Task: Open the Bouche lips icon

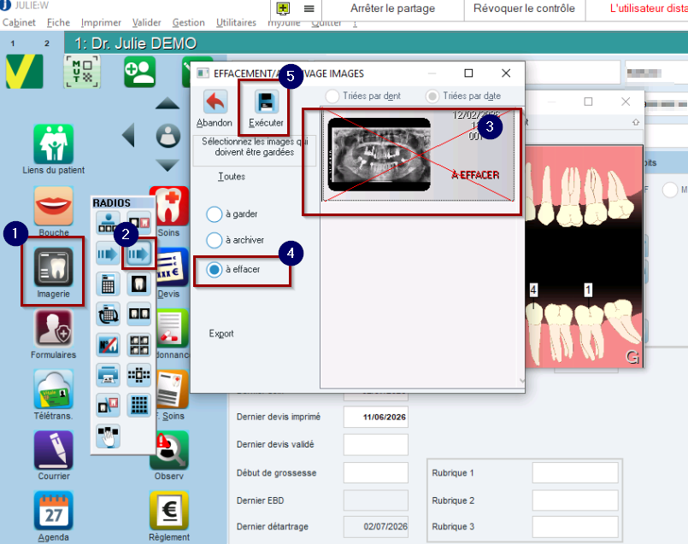Action: tap(54, 206)
